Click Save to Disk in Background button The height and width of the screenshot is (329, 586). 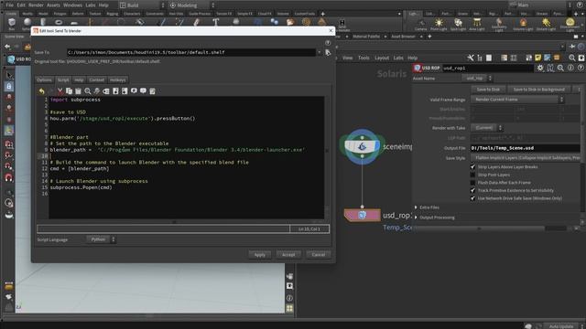[539, 90]
